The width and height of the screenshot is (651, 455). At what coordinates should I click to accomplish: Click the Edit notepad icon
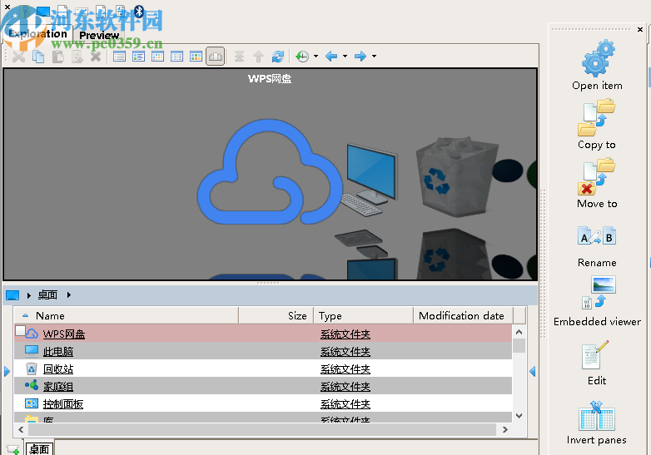point(595,355)
